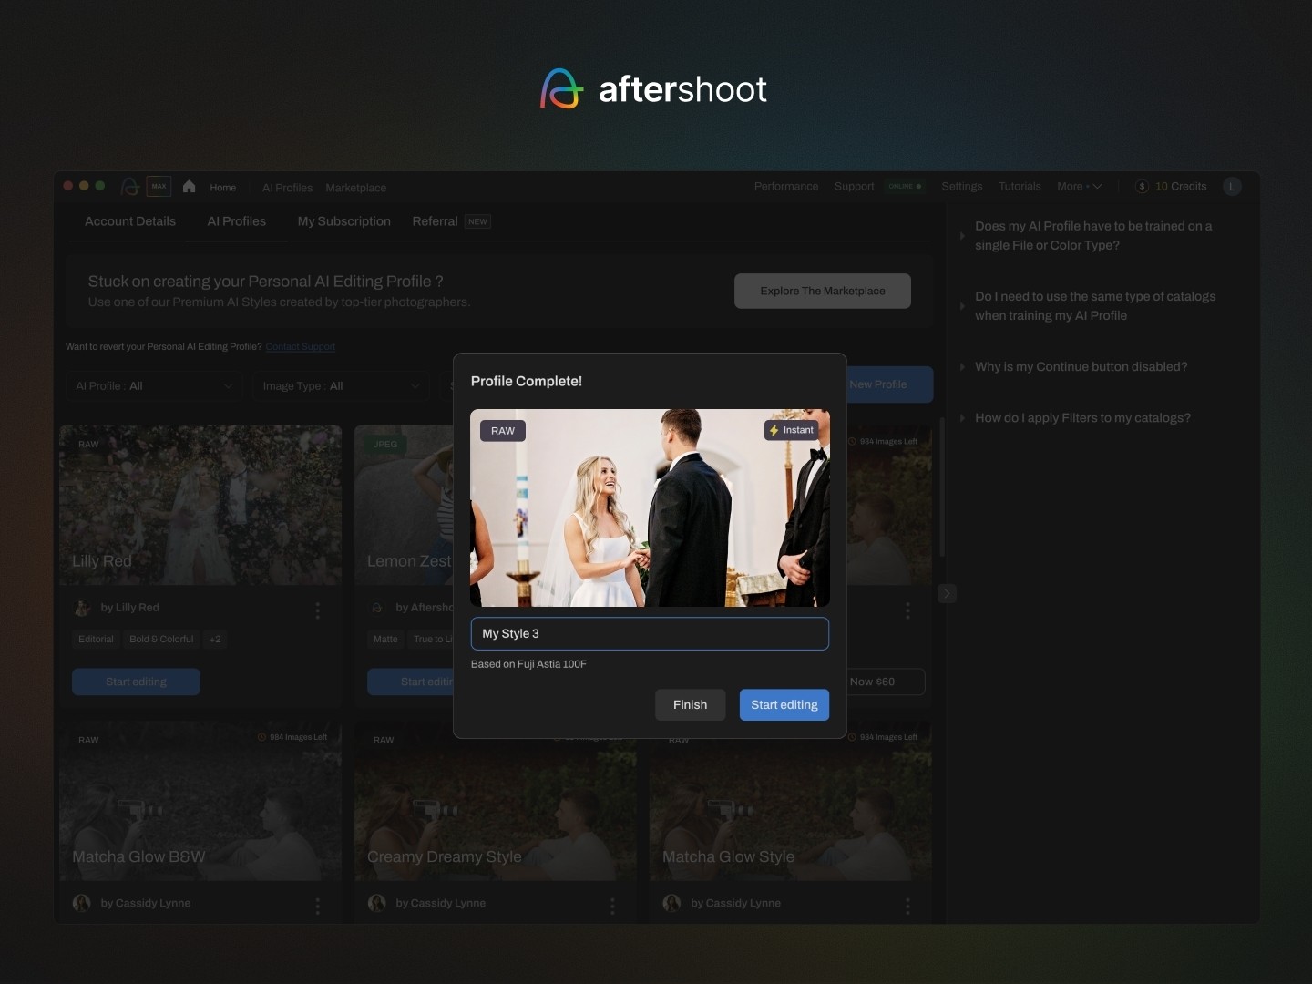The width and height of the screenshot is (1312, 984).
Task: Click the profile name field 'My Style 3'
Action: point(649,634)
